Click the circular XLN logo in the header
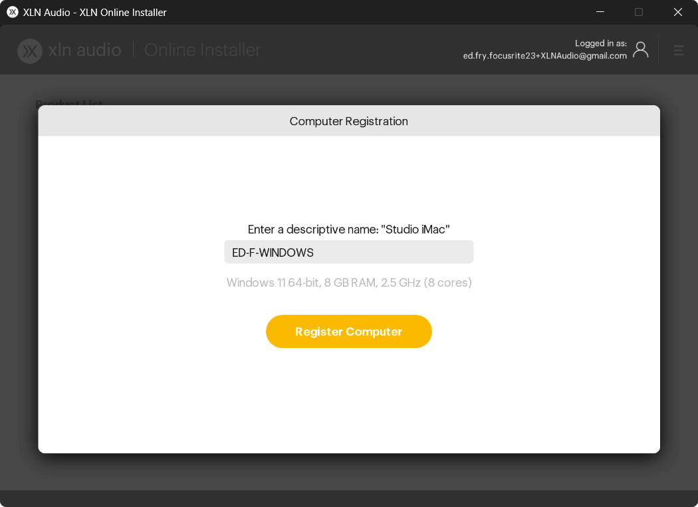The width and height of the screenshot is (698, 507). click(30, 51)
